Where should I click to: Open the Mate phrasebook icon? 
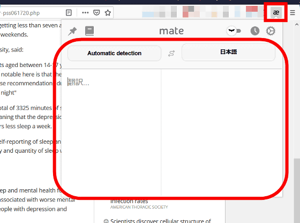[89, 31]
